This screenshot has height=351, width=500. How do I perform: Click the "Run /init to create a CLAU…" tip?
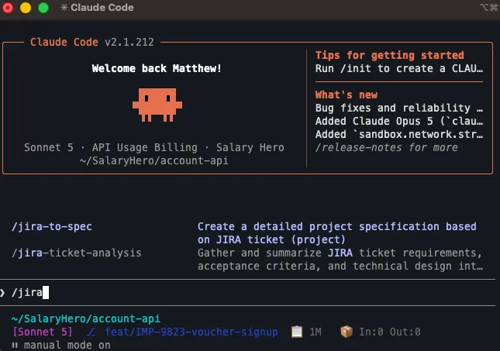[399, 68]
